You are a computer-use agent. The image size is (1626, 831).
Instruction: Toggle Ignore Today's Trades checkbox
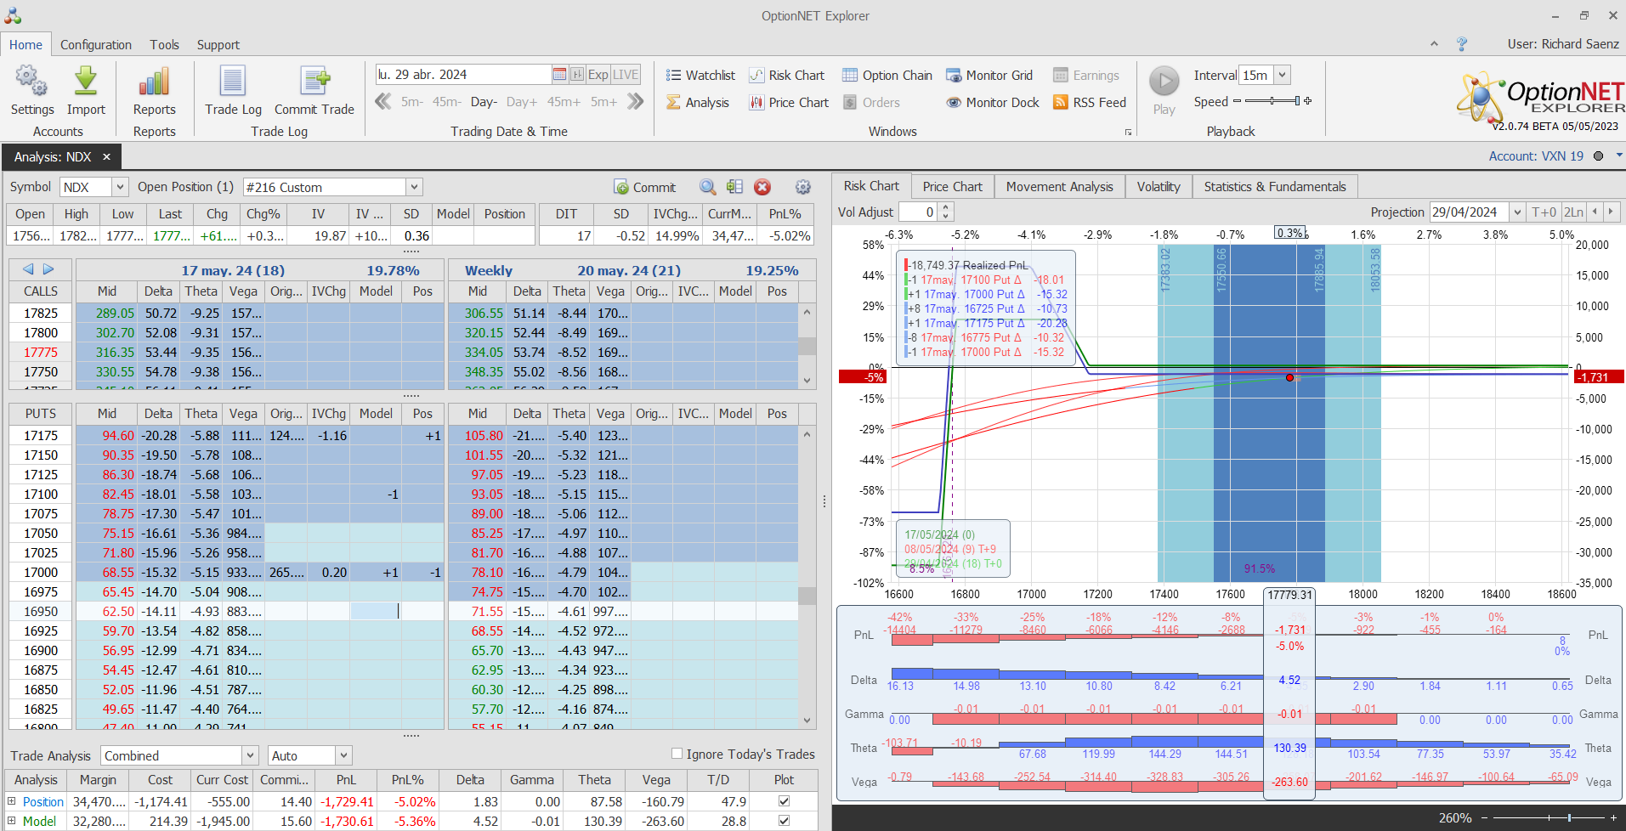pos(677,754)
